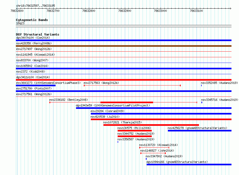Viewport: 239px width, 175px height.
Task: Click the 'Cytogenetic Bands' track heading
Action: tap(32, 20)
